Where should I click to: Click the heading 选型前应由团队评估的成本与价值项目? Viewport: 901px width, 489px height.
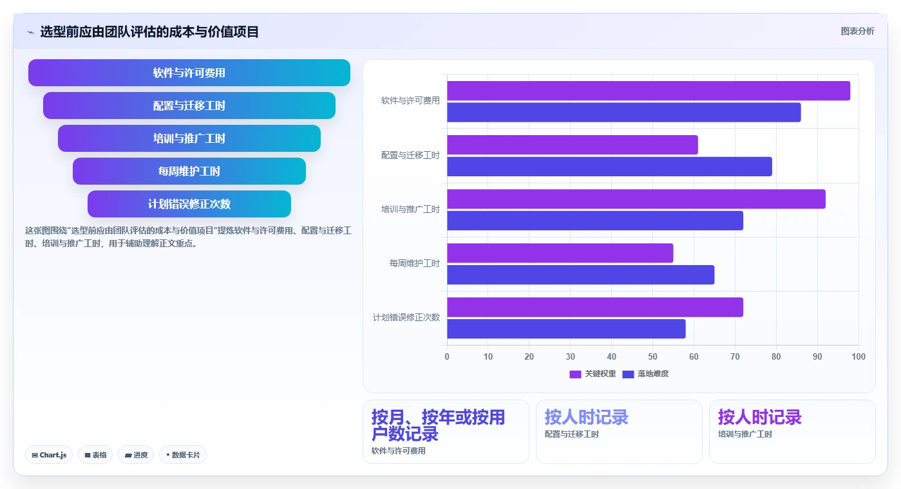(x=149, y=32)
